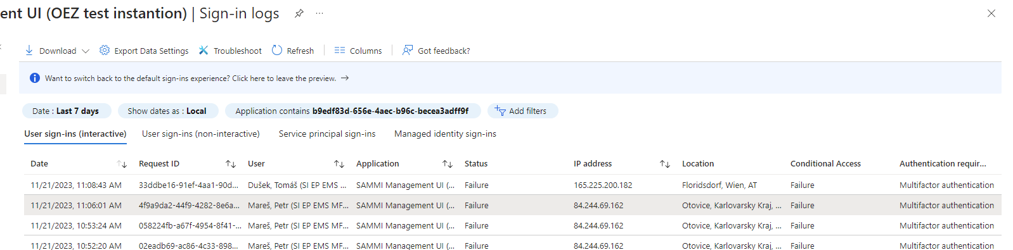Open sign-in row dated 11/21/2023, 10:53:24 AM
The width and height of the screenshot is (1013, 250).
point(513,225)
